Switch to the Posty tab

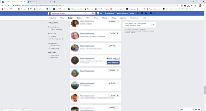click(62, 18)
